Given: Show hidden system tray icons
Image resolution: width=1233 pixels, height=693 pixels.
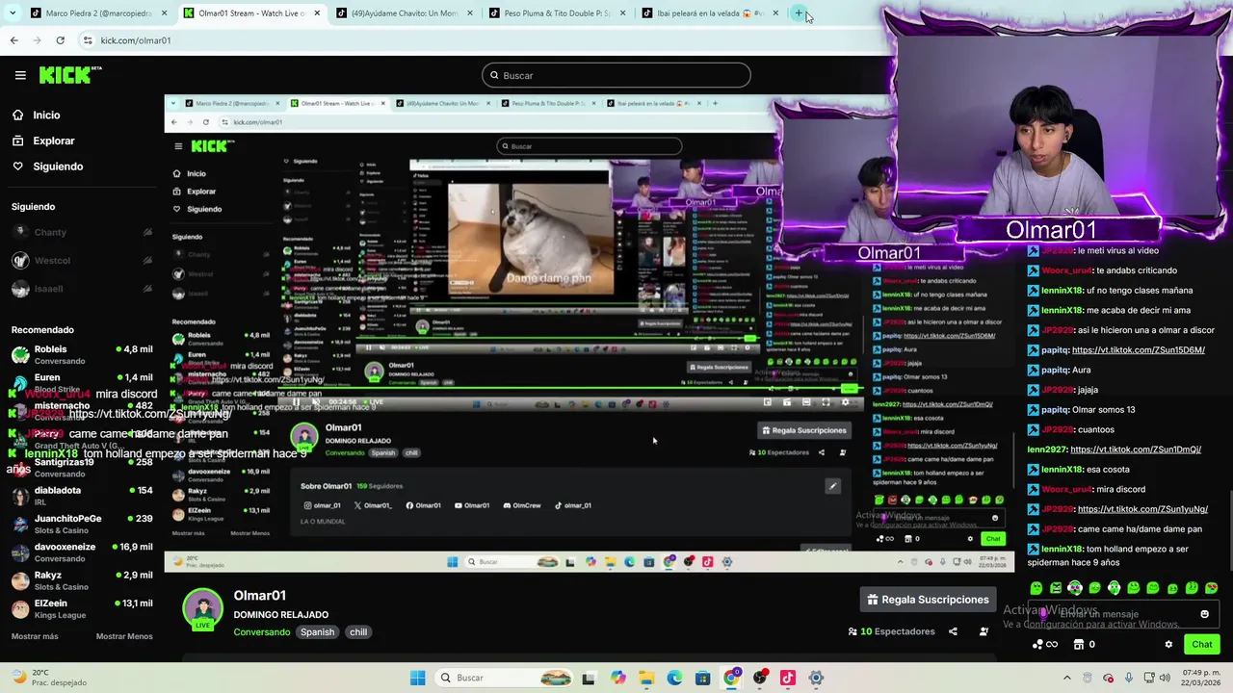Looking at the screenshot, I should (1066, 678).
